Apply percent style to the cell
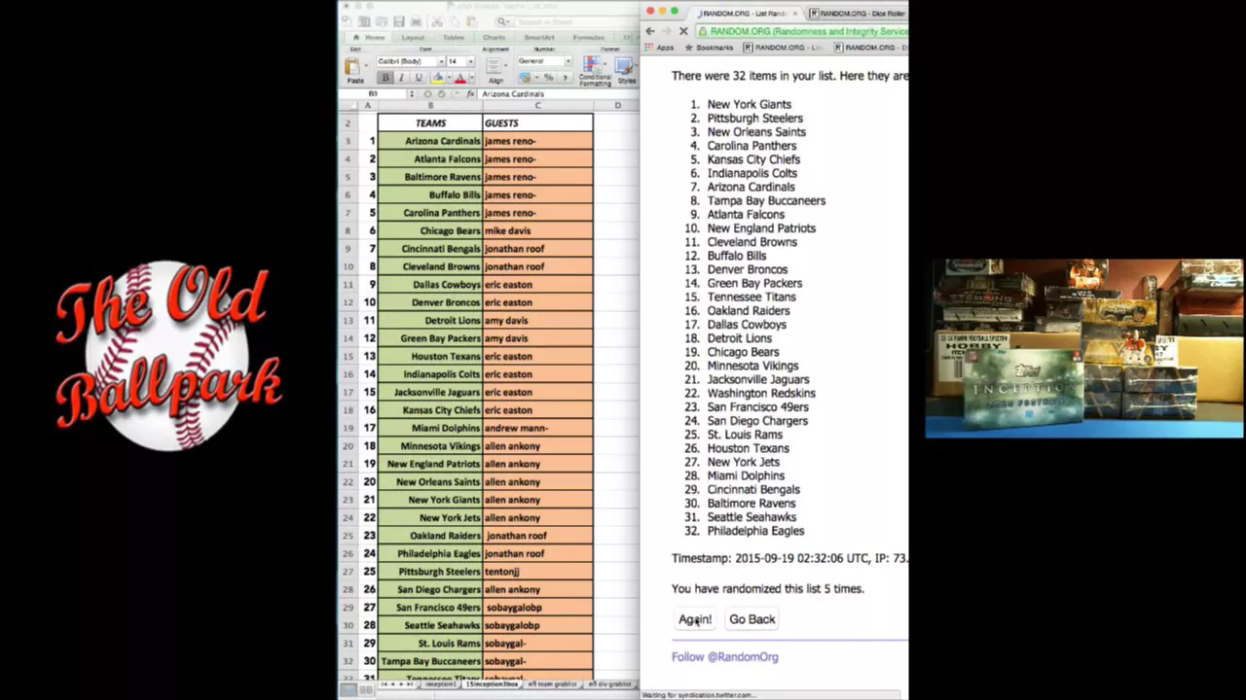The height and width of the screenshot is (700, 1246). pos(548,77)
